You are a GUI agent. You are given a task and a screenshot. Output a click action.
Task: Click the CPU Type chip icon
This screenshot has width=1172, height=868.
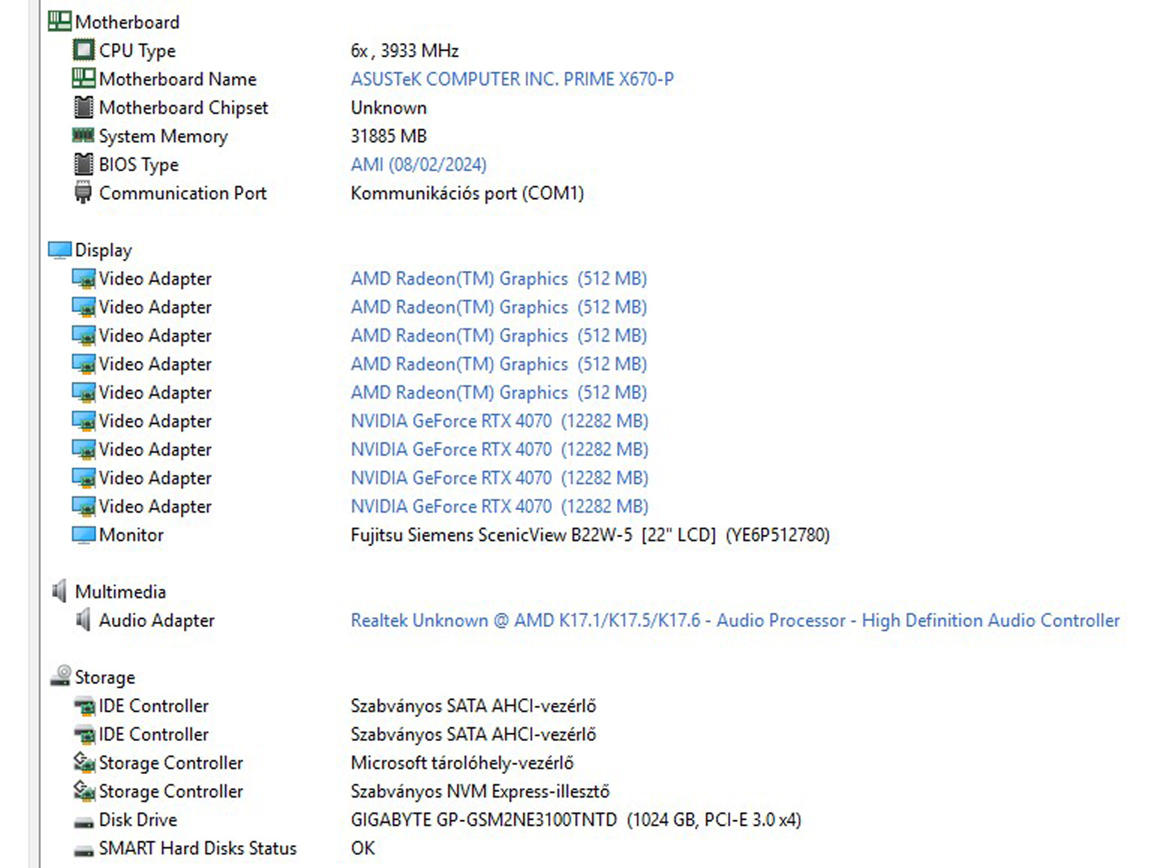click(x=83, y=50)
